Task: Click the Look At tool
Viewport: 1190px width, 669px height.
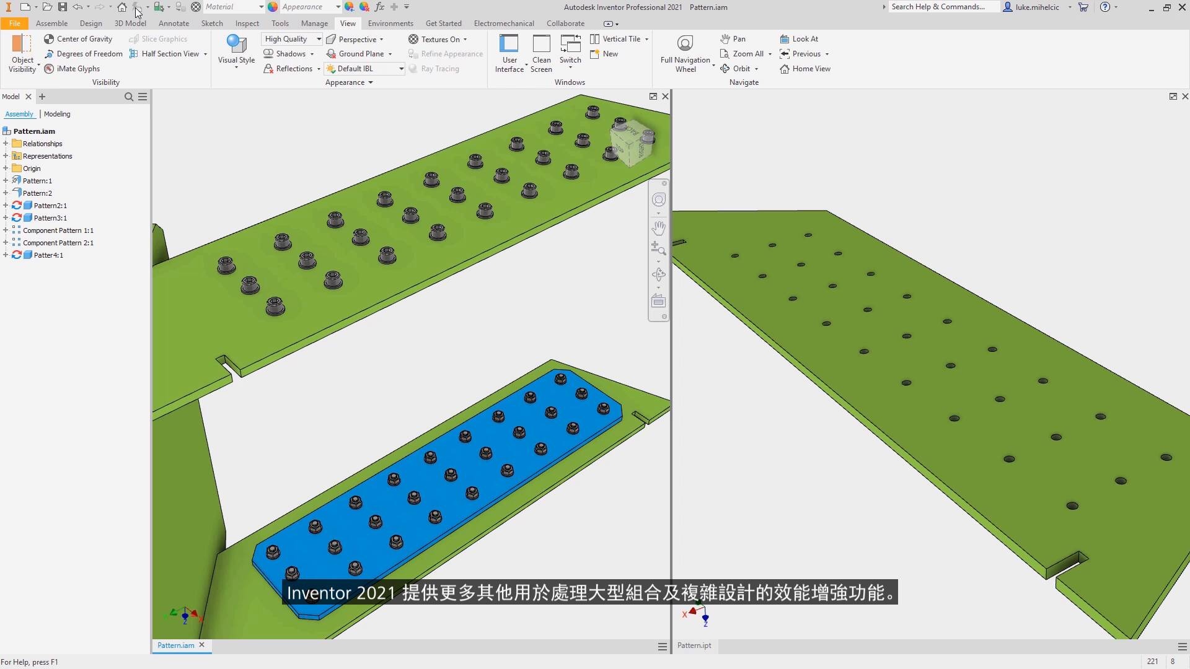Action: click(x=799, y=39)
